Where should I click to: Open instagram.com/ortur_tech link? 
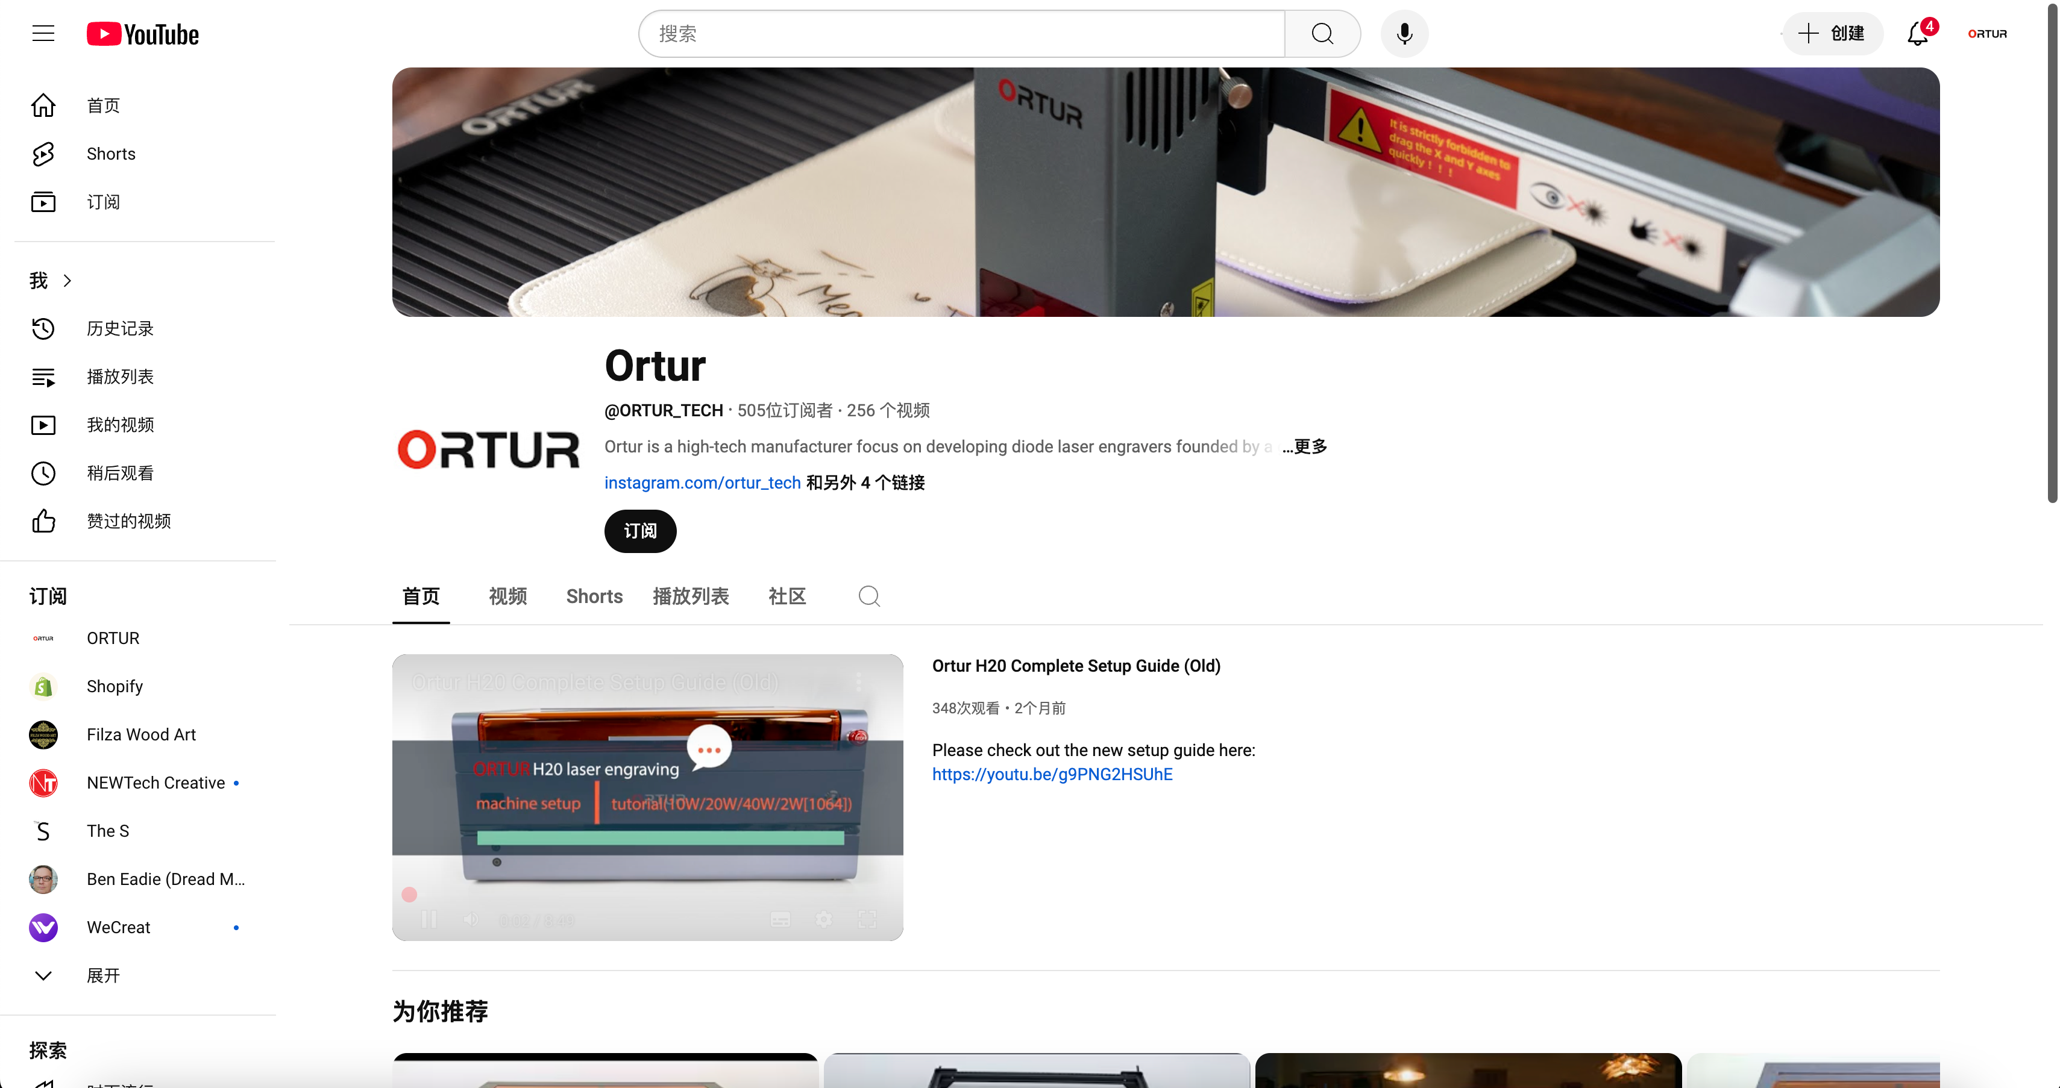tap(702, 483)
